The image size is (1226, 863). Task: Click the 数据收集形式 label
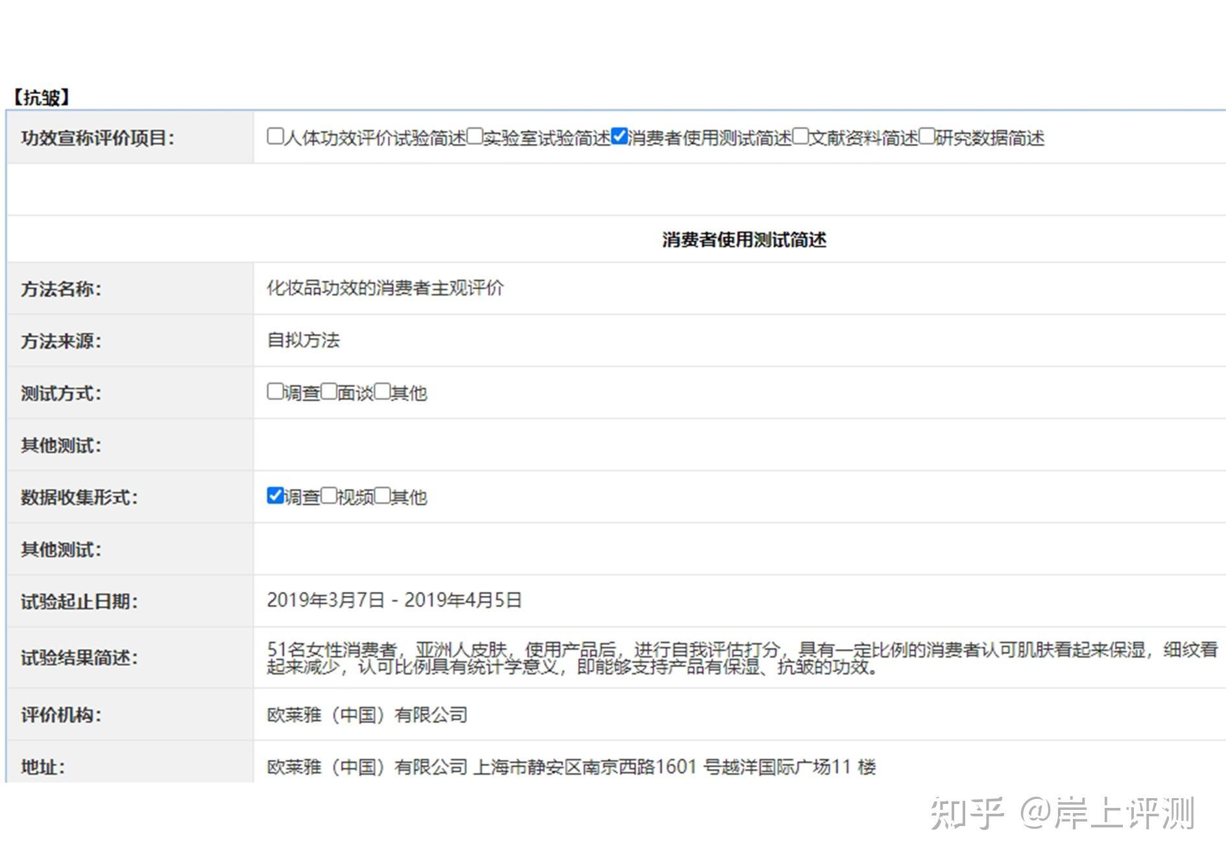pos(79,497)
